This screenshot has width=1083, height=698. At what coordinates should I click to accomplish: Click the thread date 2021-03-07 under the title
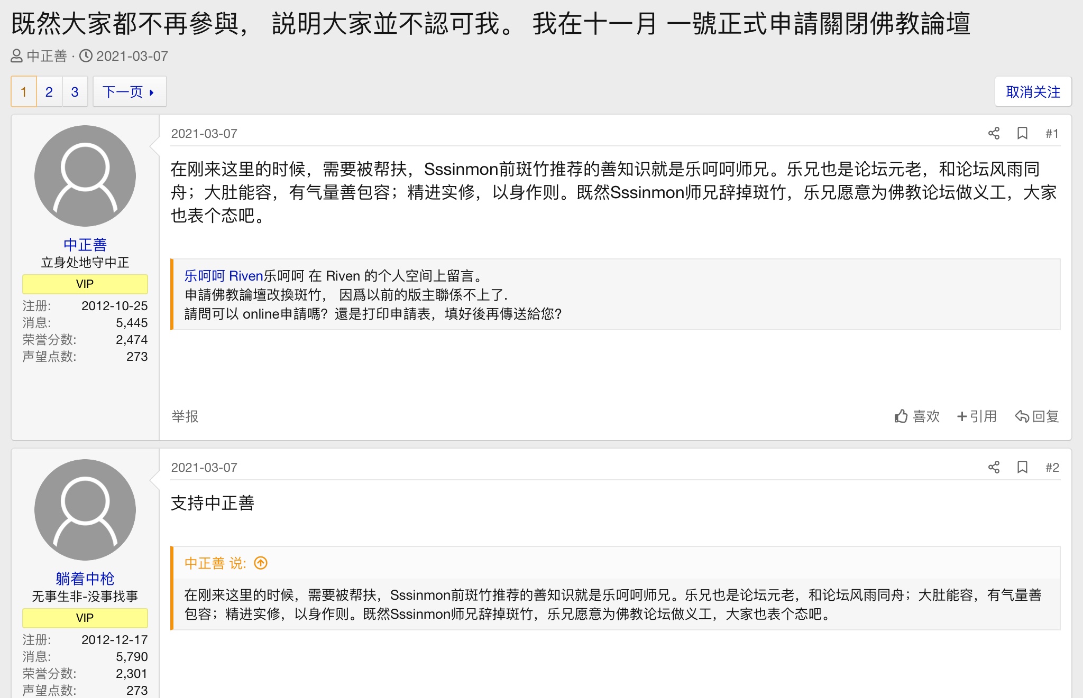pos(132,56)
